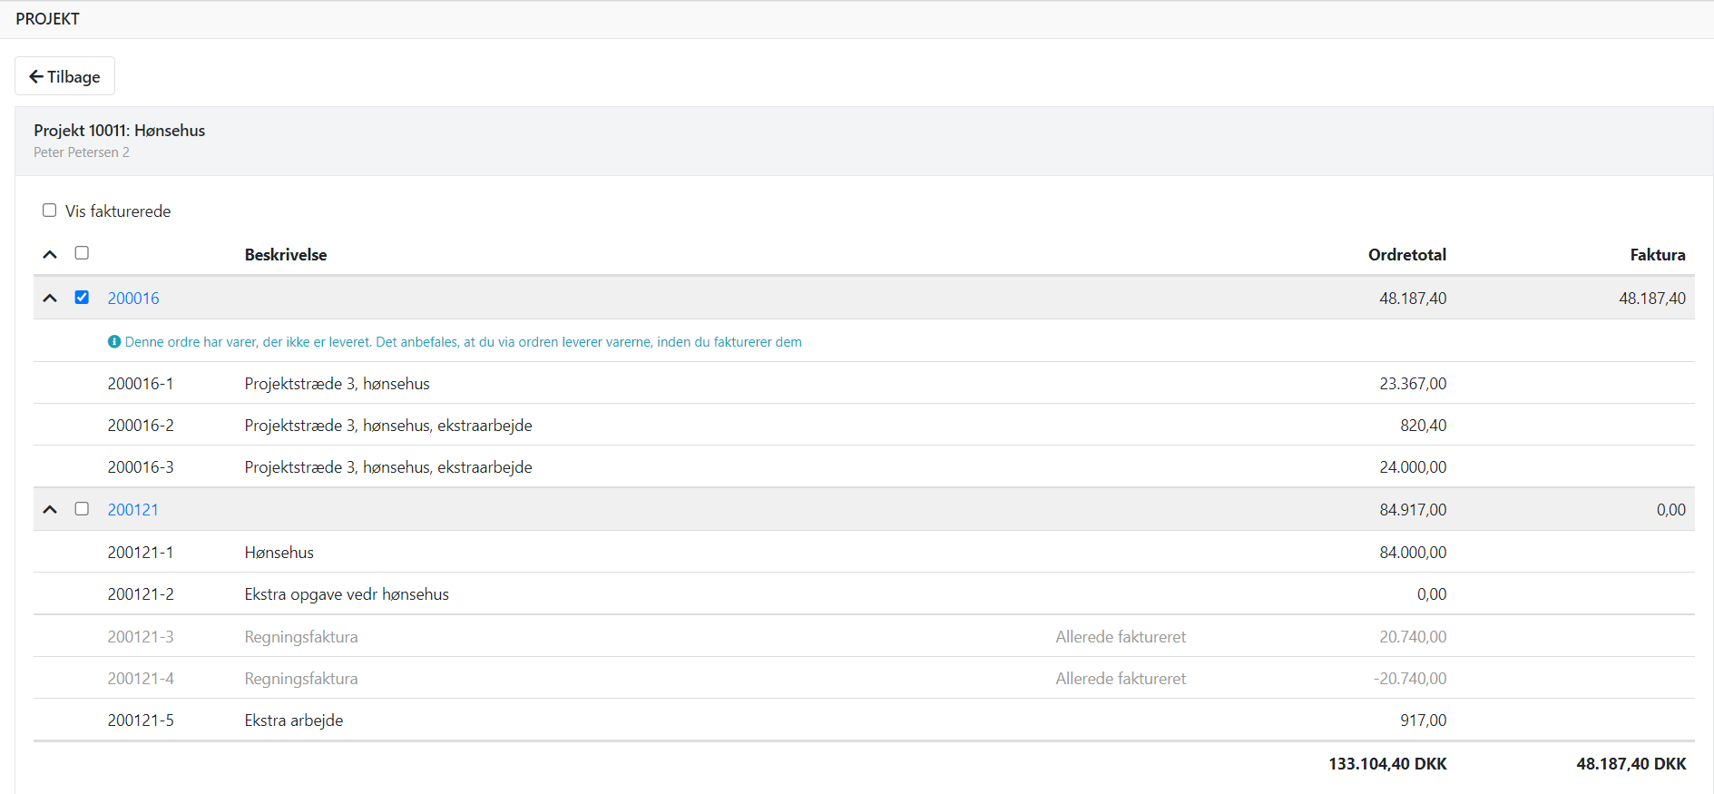Collapse all orders using header chevron

click(x=50, y=254)
